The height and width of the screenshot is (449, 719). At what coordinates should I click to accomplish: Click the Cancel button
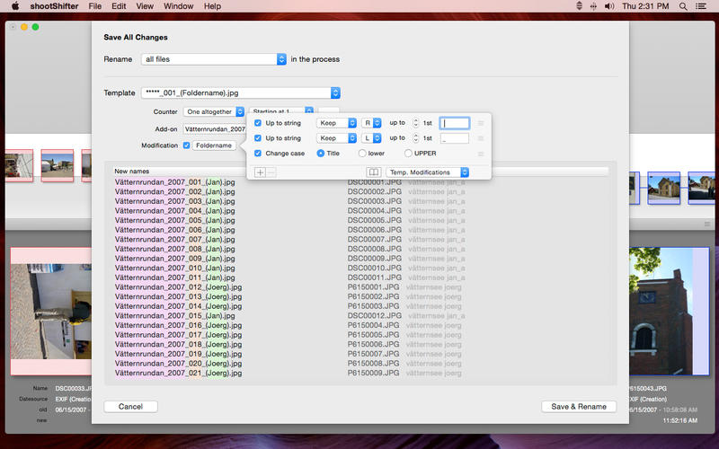tap(131, 407)
